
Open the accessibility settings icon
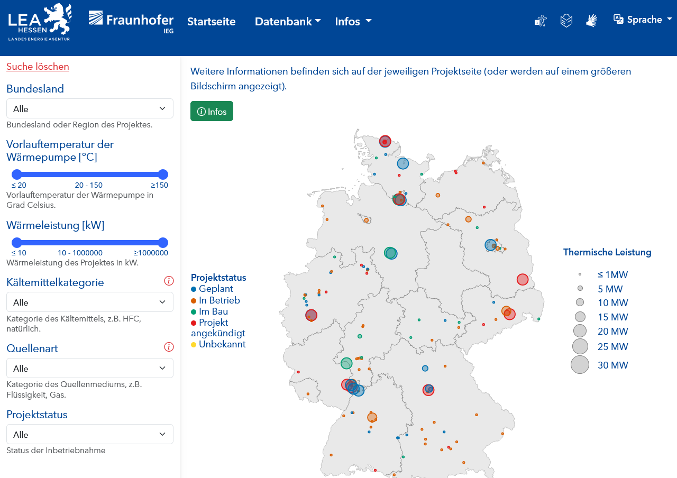pos(540,20)
